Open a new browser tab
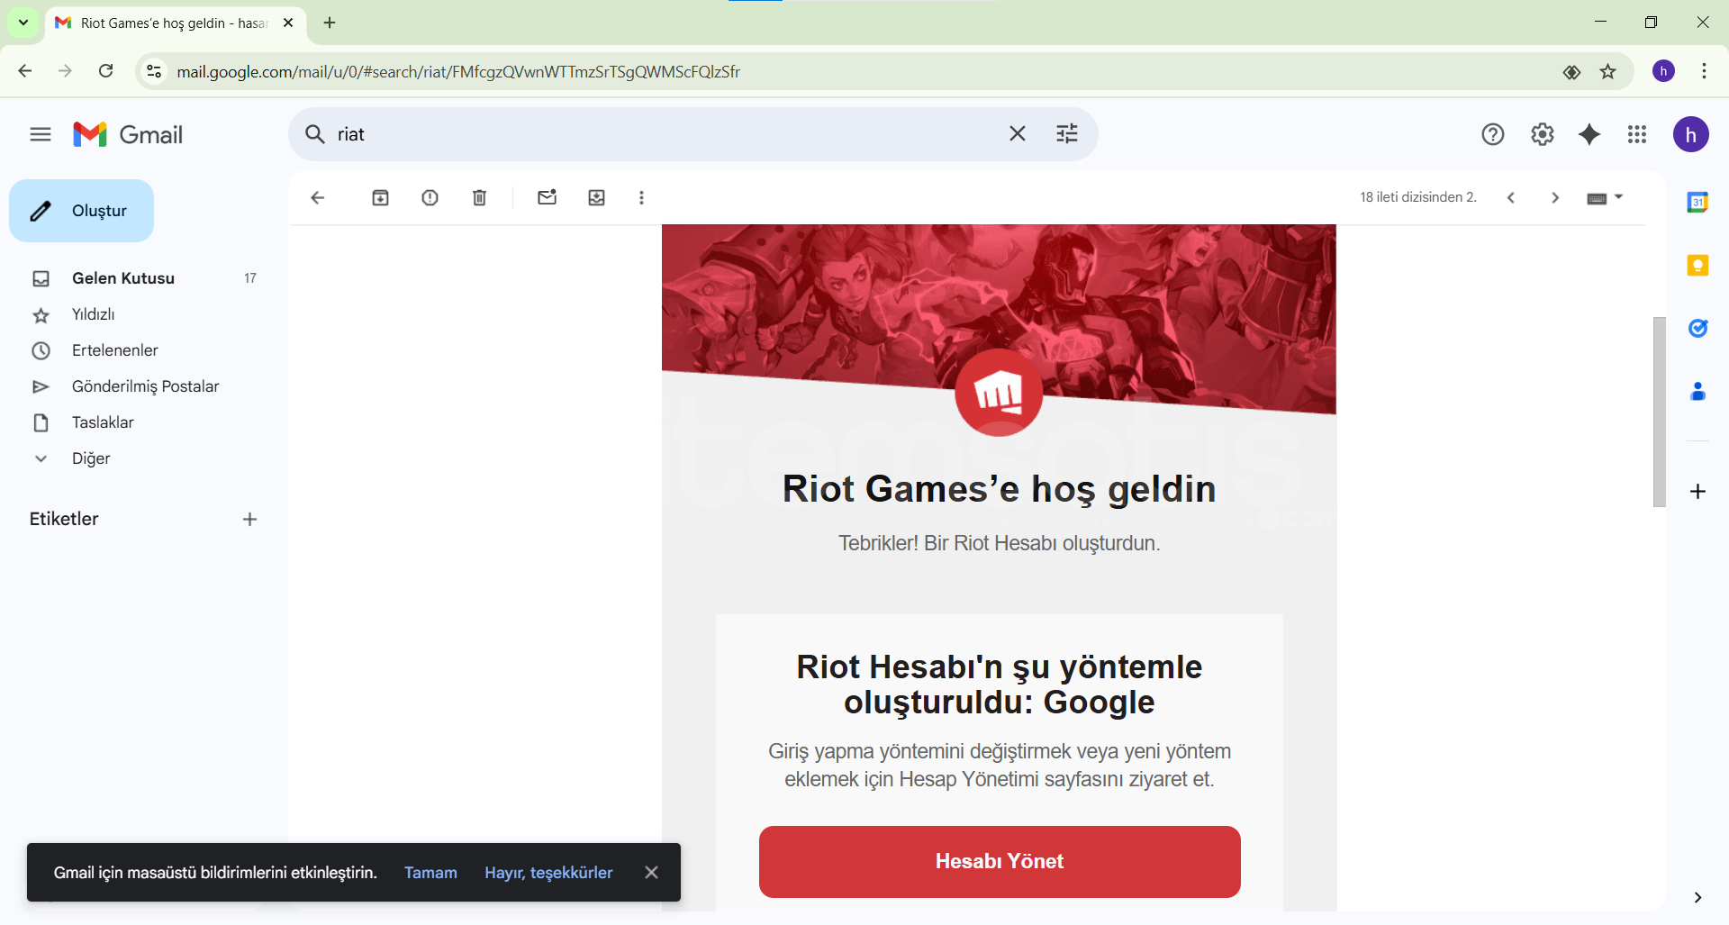 [x=330, y=23]
